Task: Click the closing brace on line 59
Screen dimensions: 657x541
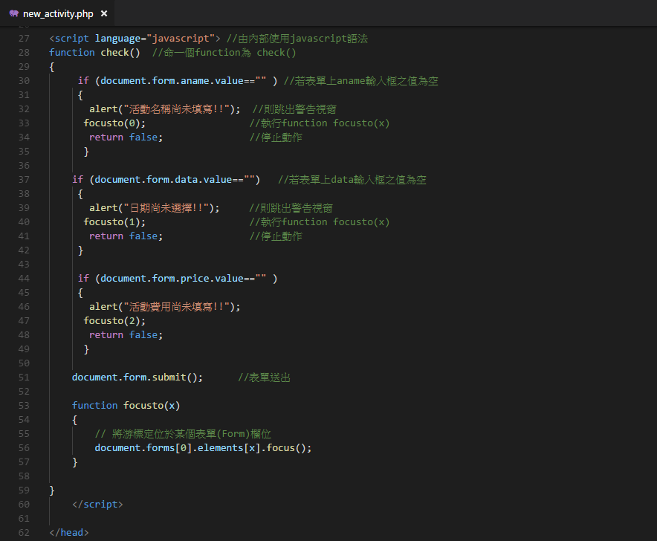Action: coord(52,490)
